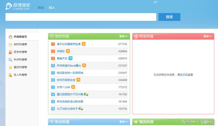Expand more results in 实时热搜 panel
The width and height of the screenshot is (218, 126).
[x=123, y=36]
